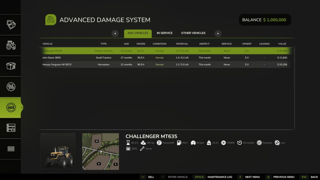The height and width of the screenshot is (180, 320).
Task: Sort the table by the HOURS column header
Action: (x=141, y=44)
